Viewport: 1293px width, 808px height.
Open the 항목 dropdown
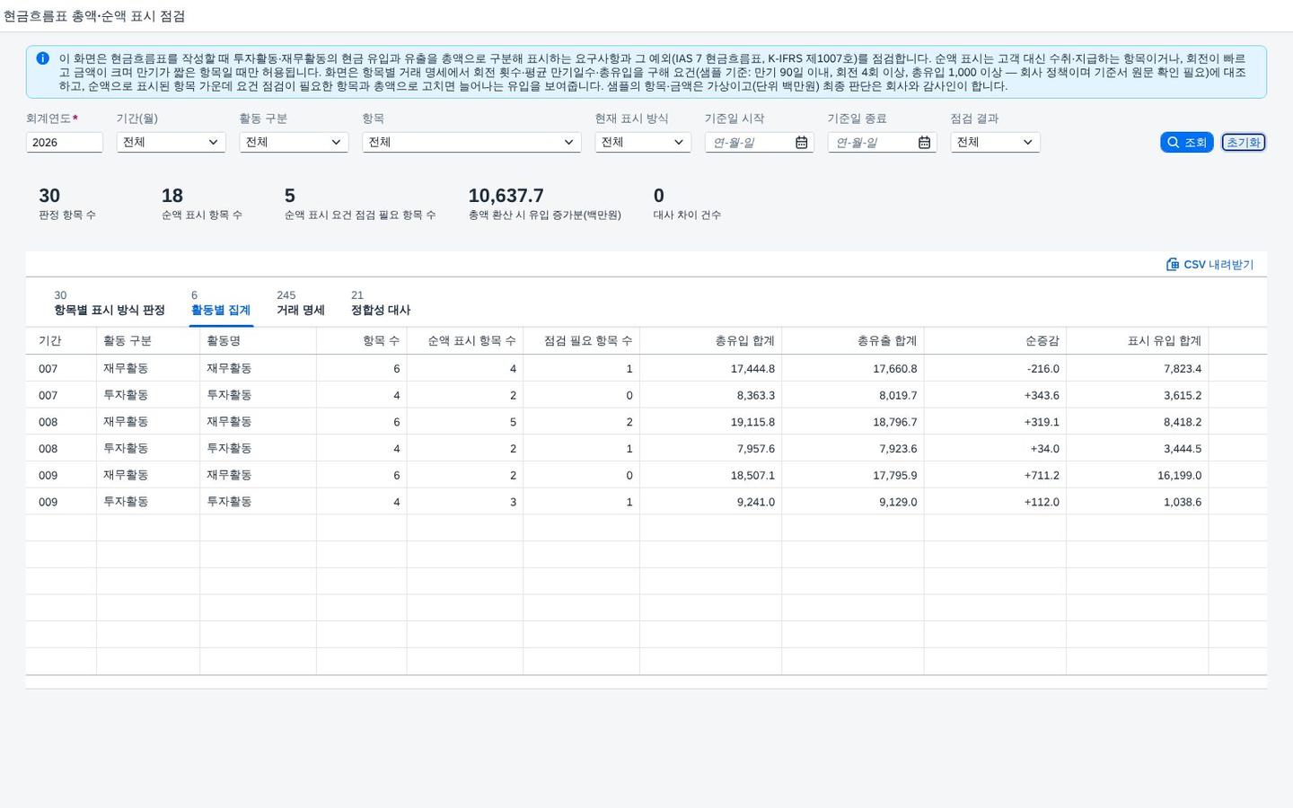(x=471, y=142)
